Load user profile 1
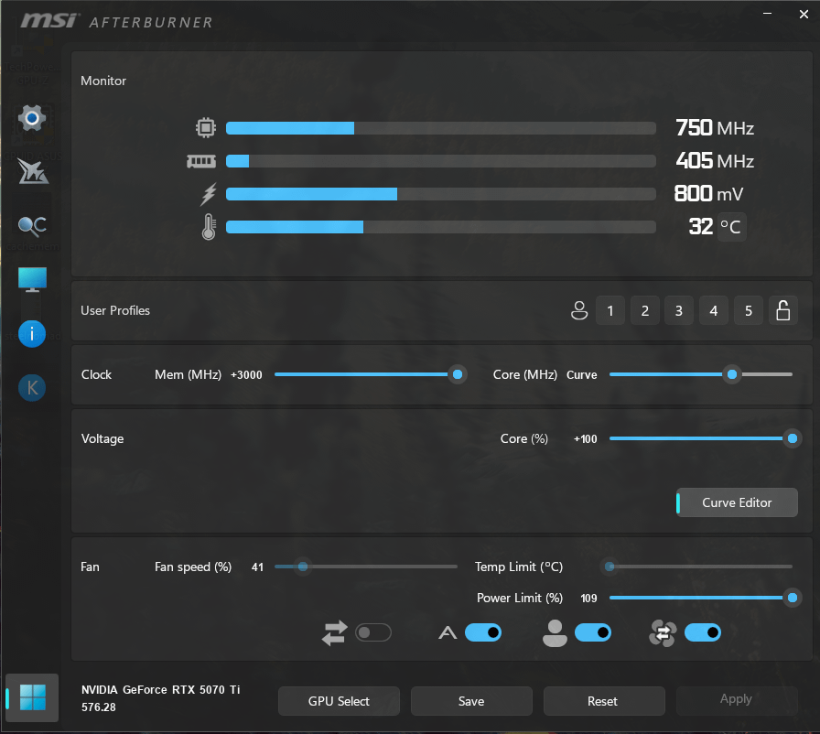Screen dimensions: 820x734 pyautogui.click(x=610, y=310)
